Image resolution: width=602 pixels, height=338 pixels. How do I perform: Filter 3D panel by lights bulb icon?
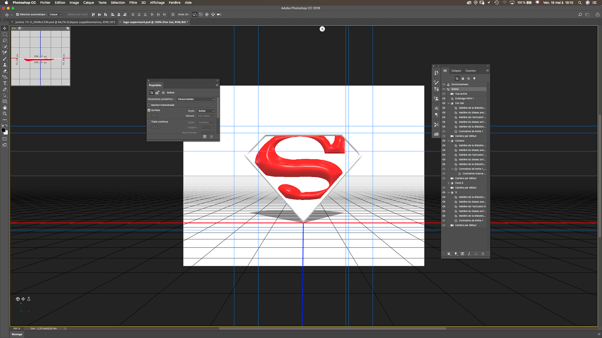click(x=474, y=79)
